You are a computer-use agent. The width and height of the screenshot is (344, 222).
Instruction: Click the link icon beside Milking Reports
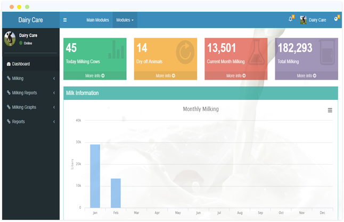pyautogui.click(x=9, y=92)
